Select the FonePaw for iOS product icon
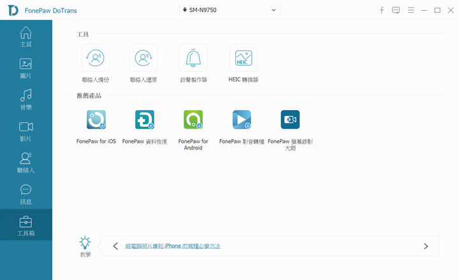The height and width of the screenshot is (280, 459). pyautogui.click(x=96, y=119)
